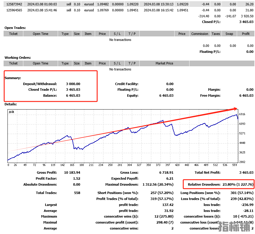
Task: Select Loss trades value 239 (42.83%)
Action: (242, 199)
